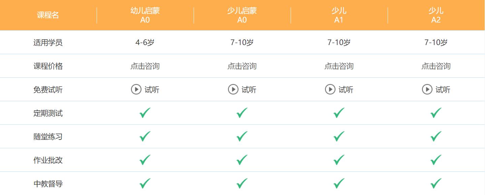Click the 作业批改 checkmark under 少儿 A2
This screenshot has height=195, width=485.
[436, 160]
